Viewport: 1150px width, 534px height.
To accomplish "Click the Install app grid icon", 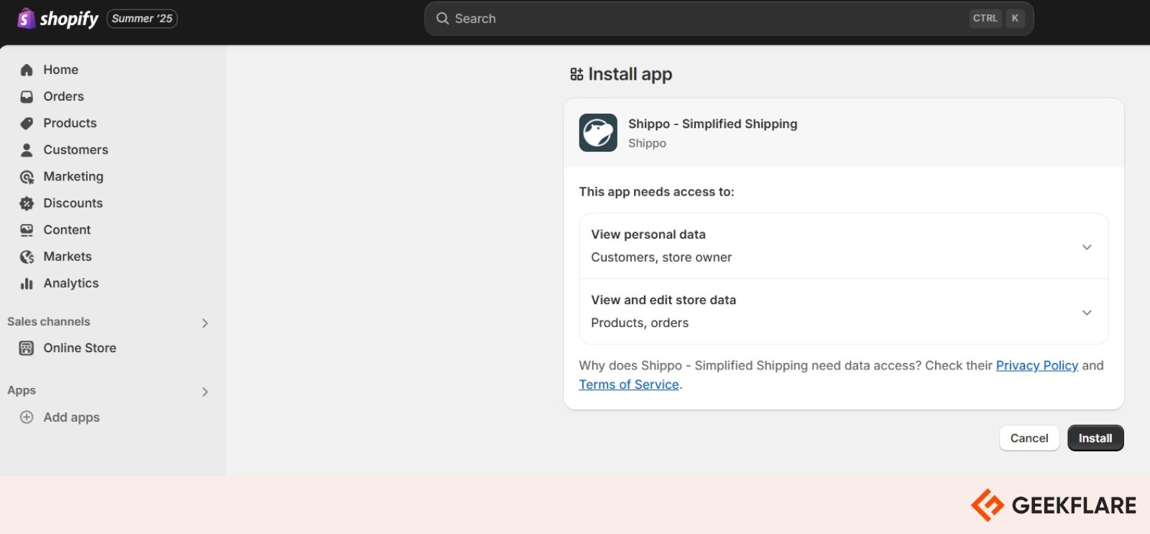I will 576,74.
